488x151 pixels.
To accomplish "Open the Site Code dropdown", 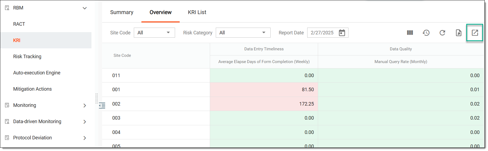I will (x=154, y=33).
